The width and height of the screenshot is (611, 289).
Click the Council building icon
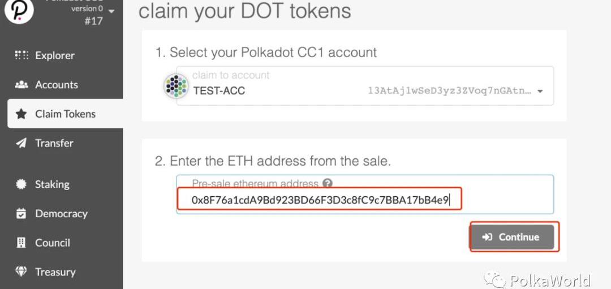pos(21,243)
